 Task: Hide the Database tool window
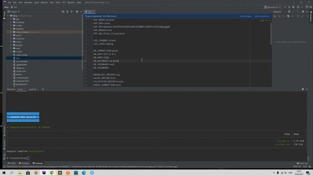pos(307,12)
